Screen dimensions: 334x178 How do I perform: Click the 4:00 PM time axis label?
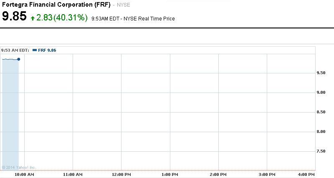point(306,174)
